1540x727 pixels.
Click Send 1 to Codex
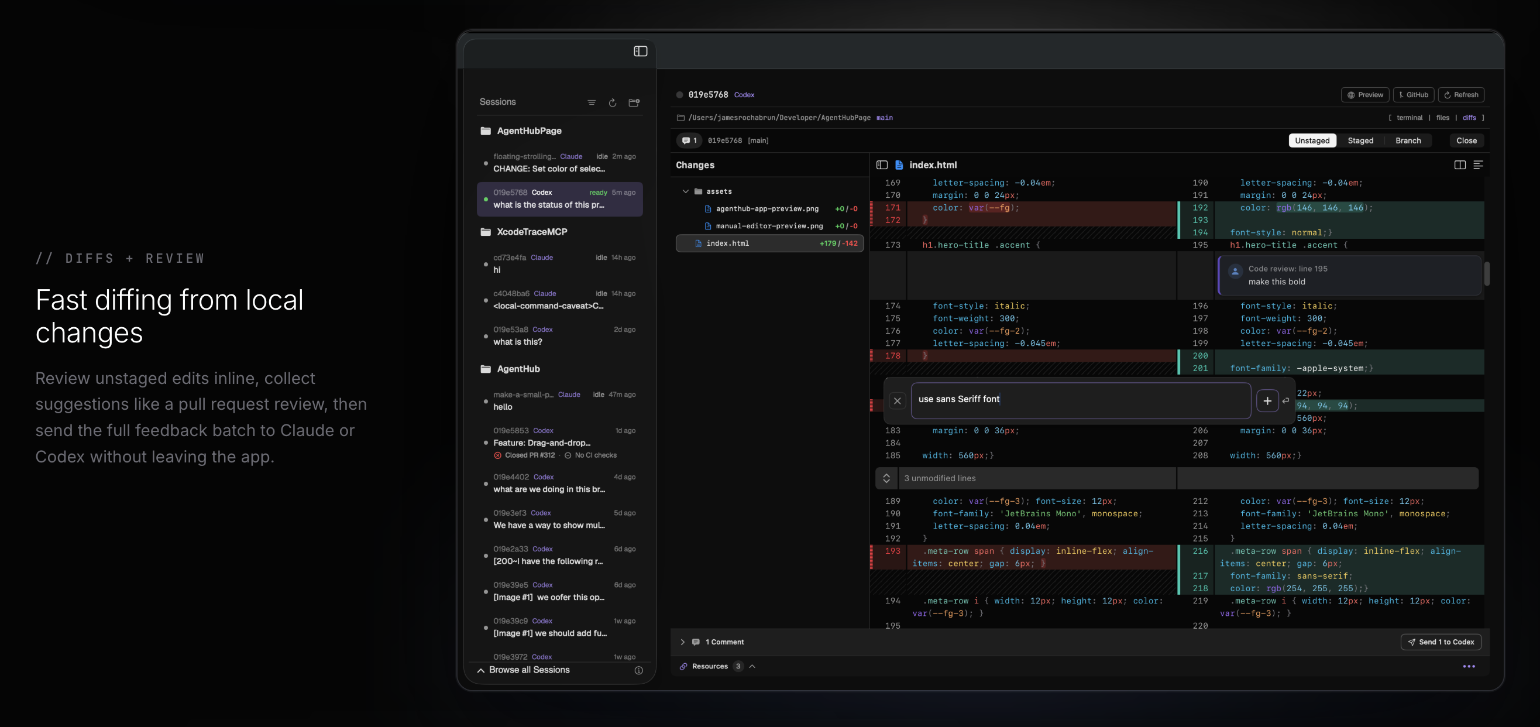pyautogui.click(x=1440, y=642)
